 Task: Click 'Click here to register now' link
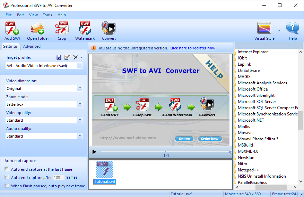click(193, 48)
